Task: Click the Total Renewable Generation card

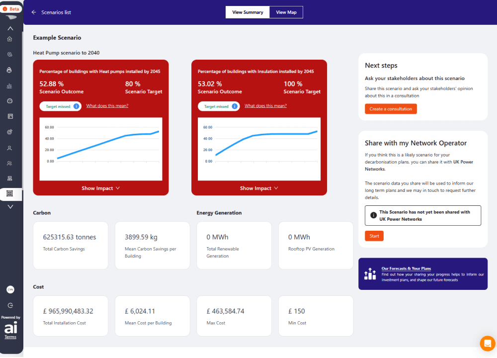Action: pyautogui.click(x=234, y=246)
